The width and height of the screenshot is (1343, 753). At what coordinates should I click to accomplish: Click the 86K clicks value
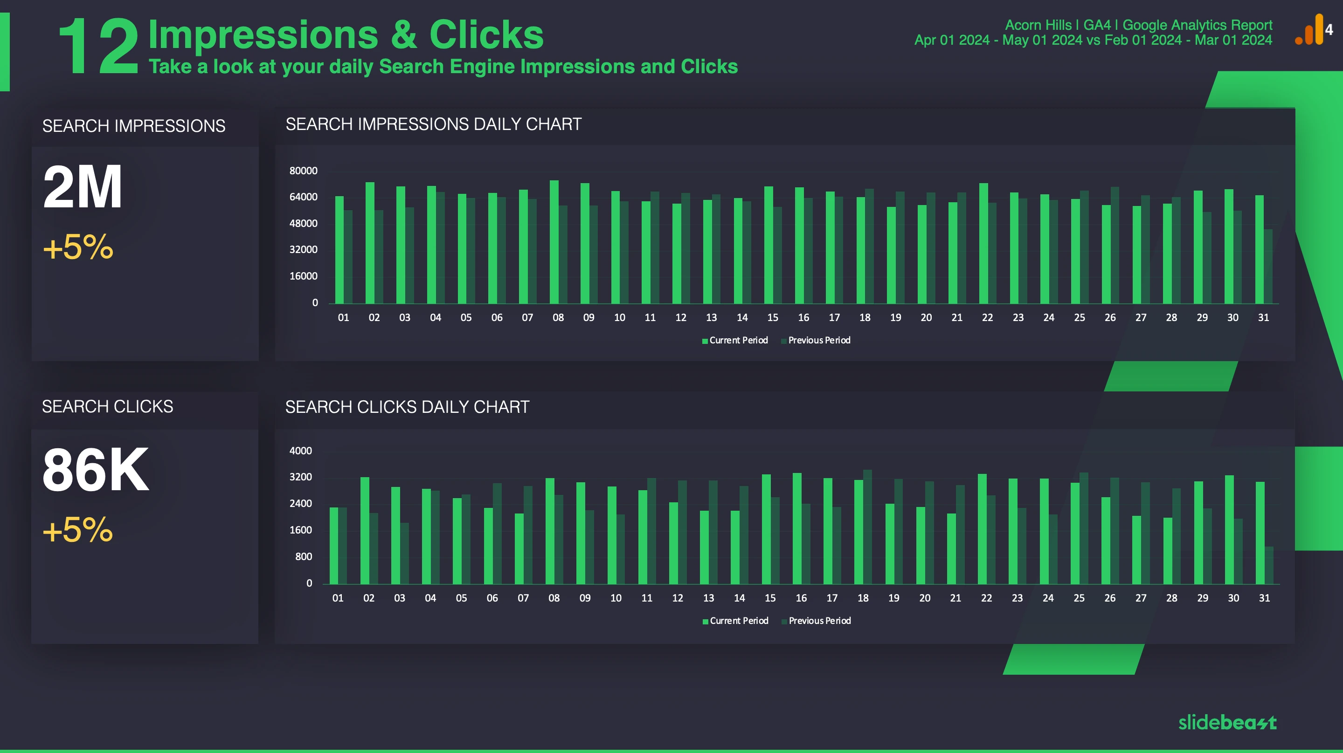[x=96, y=470]
